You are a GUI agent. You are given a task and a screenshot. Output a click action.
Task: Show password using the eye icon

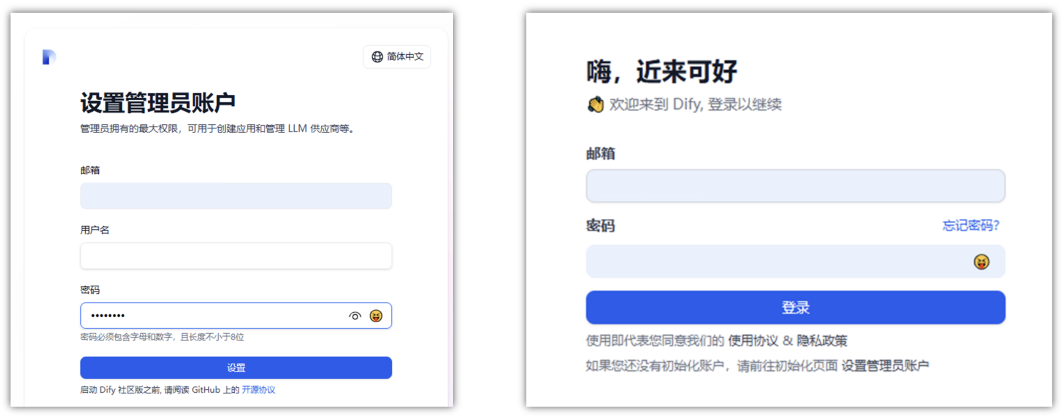tap(355, 316)
